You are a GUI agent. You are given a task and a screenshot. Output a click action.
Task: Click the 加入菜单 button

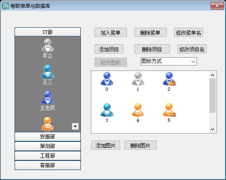tap(111, 33)
